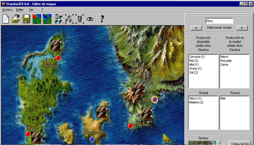
Task: Click the map icon with the blue arrow
Action: click(x=47, y=19)
